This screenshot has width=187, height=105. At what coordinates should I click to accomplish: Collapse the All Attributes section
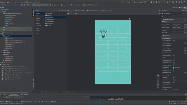(x=162, y=38)
